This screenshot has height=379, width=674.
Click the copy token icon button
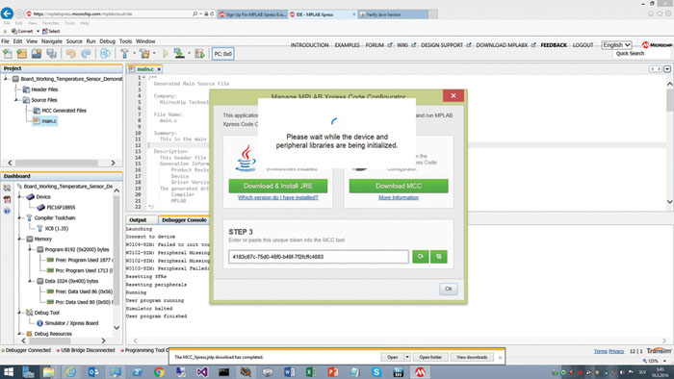[439, 257]
